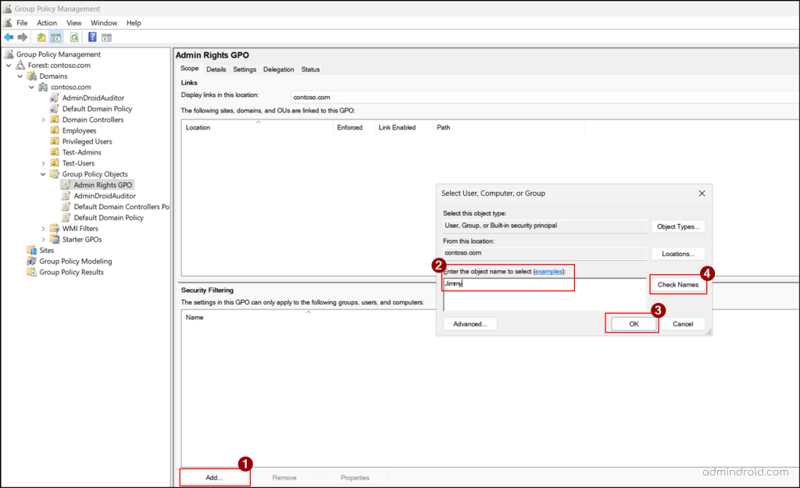
Task: Click the Forward navigation arrow
Action: point(21,37)
